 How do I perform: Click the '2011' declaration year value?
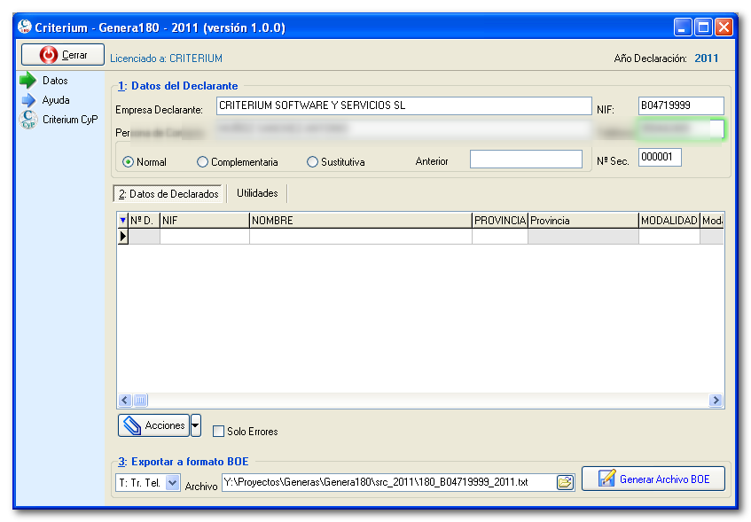coord(707,58)
